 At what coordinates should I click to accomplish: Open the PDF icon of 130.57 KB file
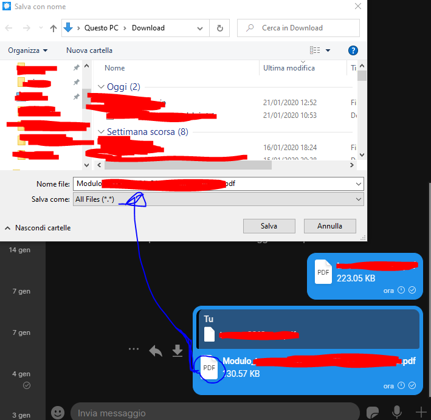(x=209, y=368)
